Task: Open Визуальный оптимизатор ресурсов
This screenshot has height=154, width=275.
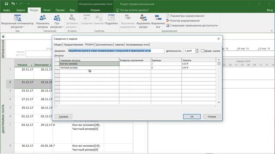Action: [x=17, y=21]
